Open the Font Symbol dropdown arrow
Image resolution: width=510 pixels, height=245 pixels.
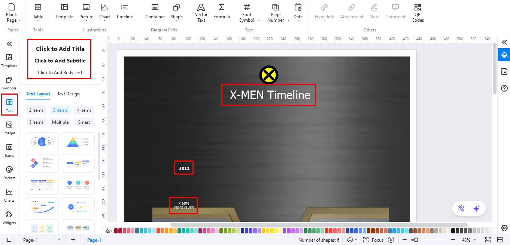point(259,21)
